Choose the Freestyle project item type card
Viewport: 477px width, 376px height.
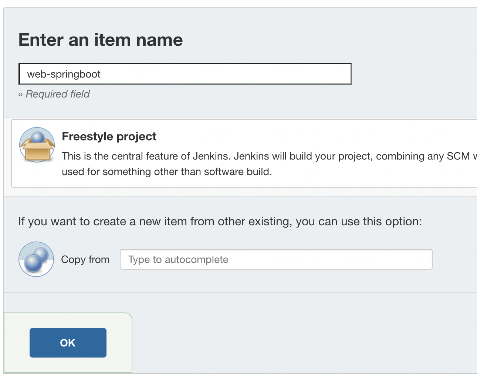click(244, 153)
